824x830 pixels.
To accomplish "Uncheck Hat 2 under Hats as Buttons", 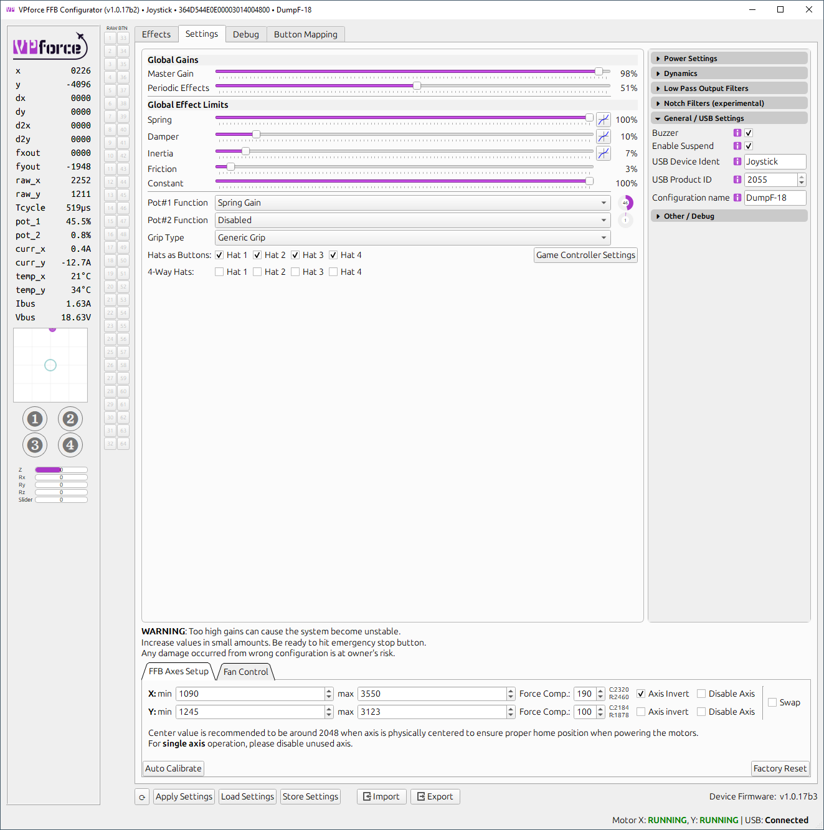I will click(x=257, y=254).
